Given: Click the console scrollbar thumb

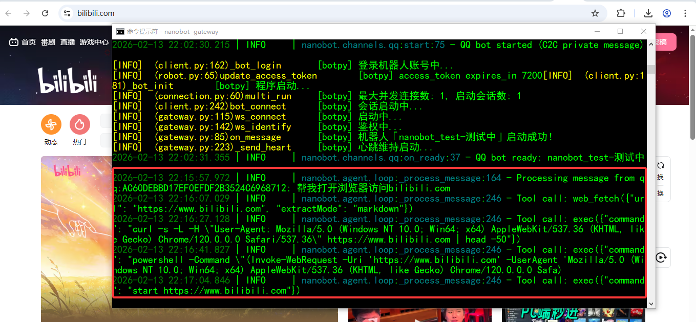Looking at the screenshot, I should pyautogui.click(x=651, y=69).
